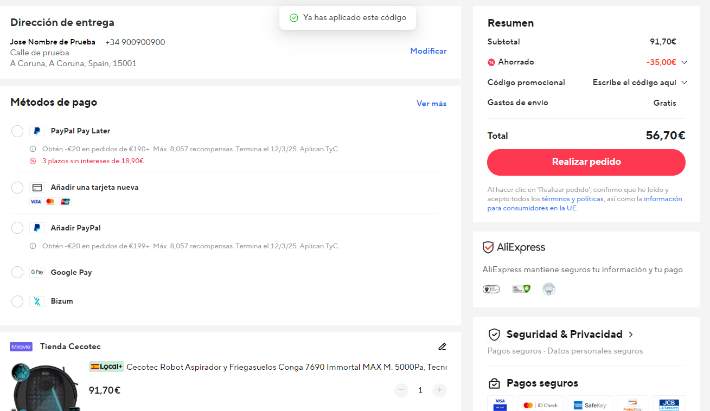Viewport: 710px width, 411px height.
Task: Click the credit card icon for new card
Action: [37, 188]
